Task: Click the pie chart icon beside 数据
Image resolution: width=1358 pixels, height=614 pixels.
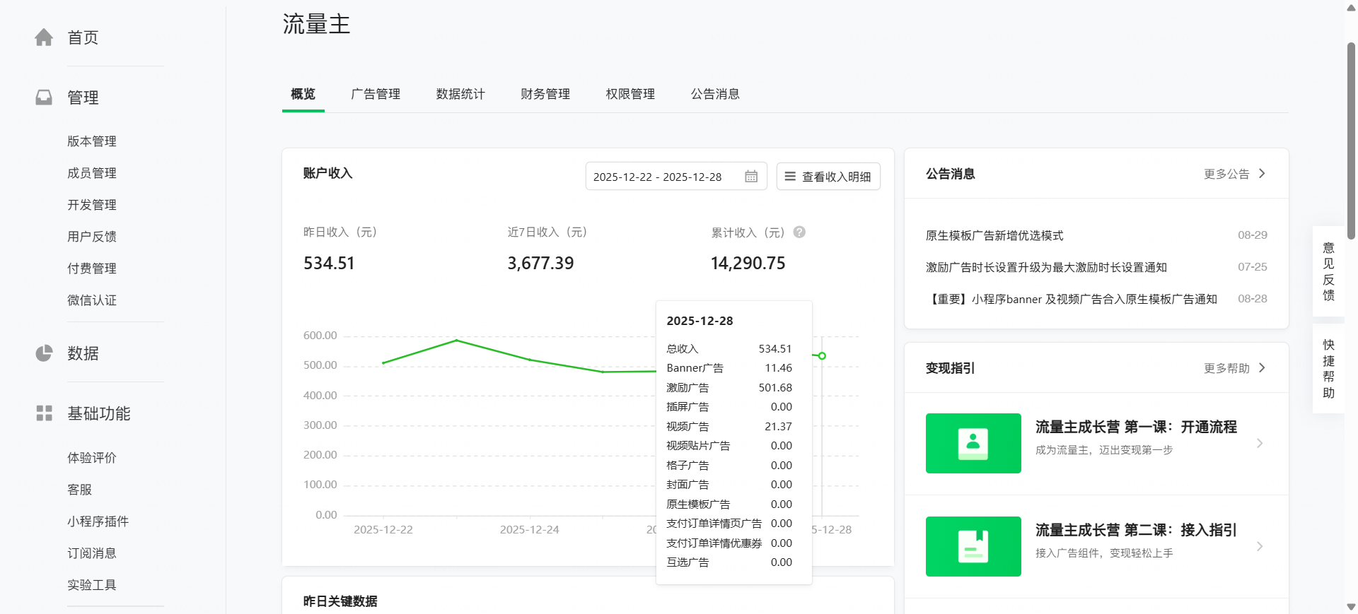Action: (x=44, y=353)
